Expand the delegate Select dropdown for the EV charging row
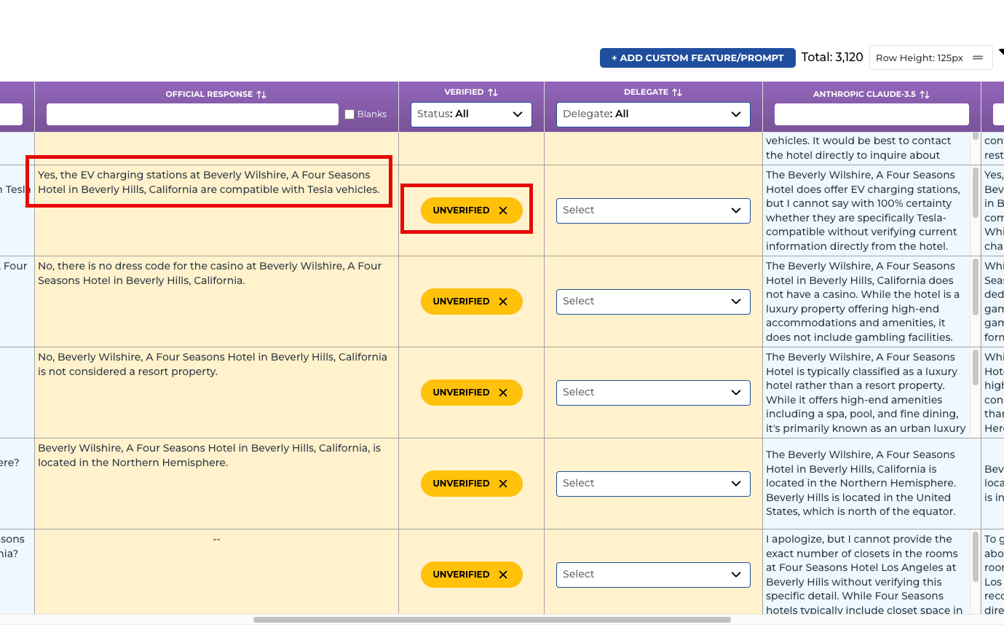The width and height of the screenshot is (1004, 630). 653,210
